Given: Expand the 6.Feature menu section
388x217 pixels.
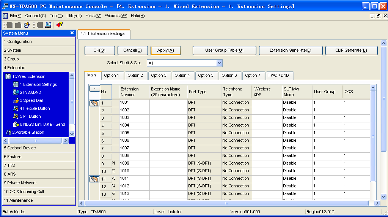Looking at the screenshot, I should click(39, 157).
